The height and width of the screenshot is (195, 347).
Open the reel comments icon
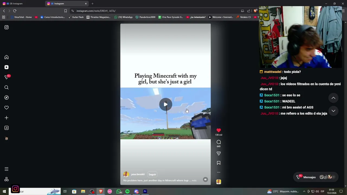tap(219, 142)
